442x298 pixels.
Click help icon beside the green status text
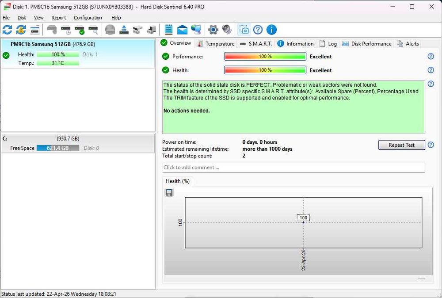[431, 84]
